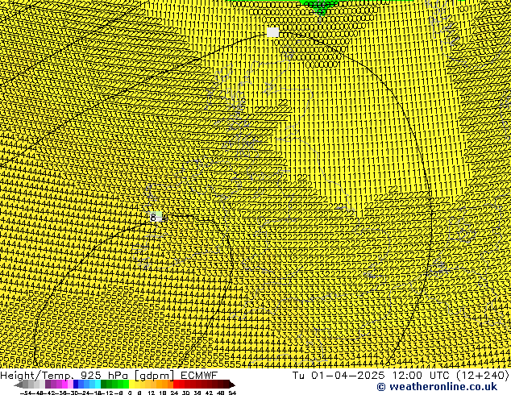Click the bright red 24-degree legend swatch

click(x=176, y=385)
